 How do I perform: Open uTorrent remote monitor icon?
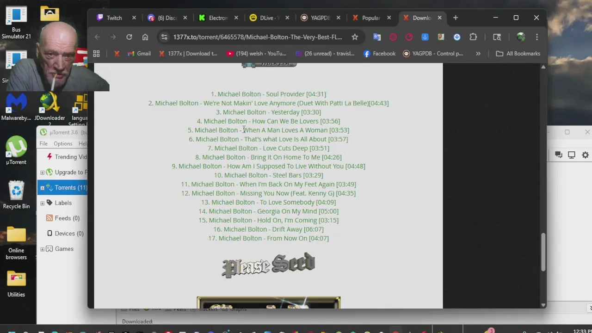pos(572,155)
